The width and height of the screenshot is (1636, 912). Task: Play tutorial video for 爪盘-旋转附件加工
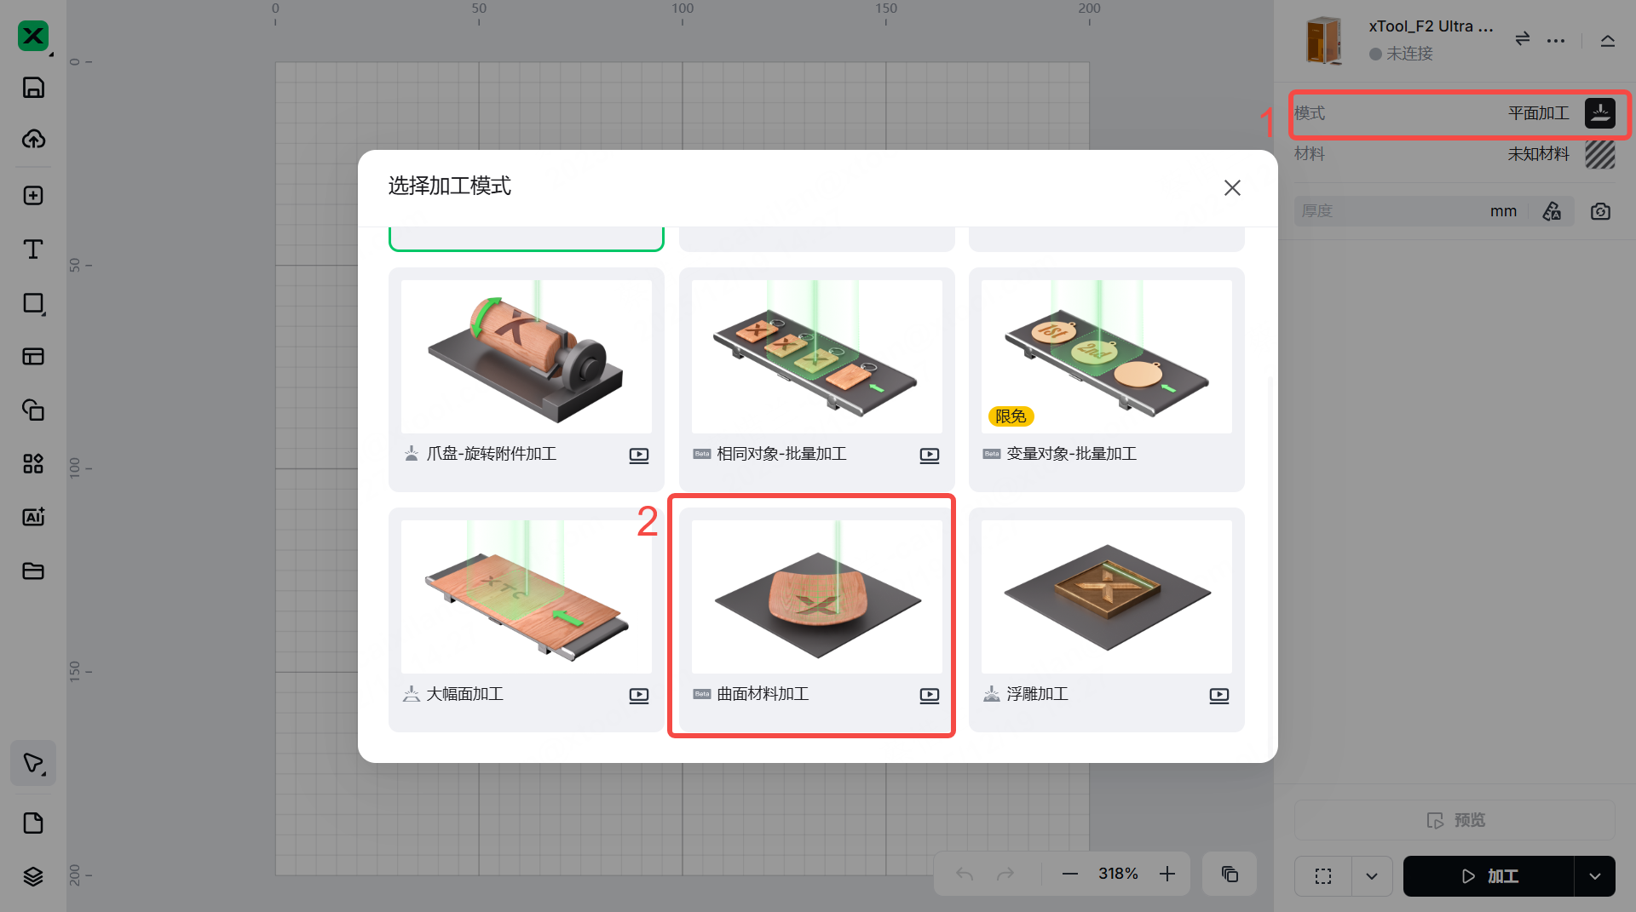click(639, 455)
